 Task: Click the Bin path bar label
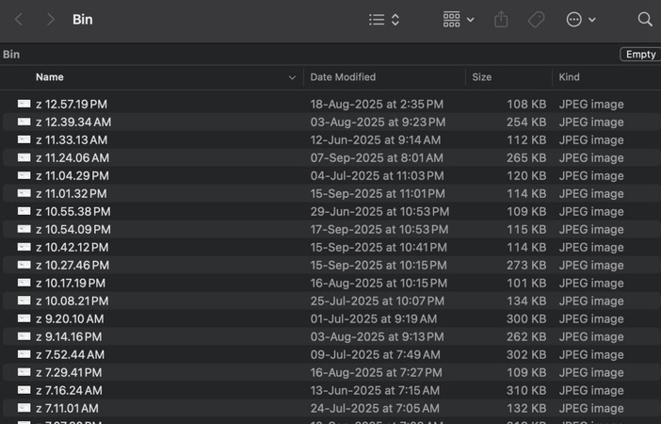[11, 55]
